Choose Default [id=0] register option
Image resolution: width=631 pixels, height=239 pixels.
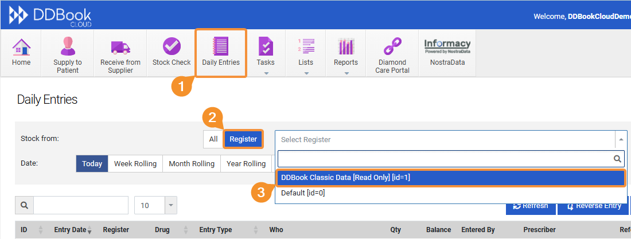[451, 193]
